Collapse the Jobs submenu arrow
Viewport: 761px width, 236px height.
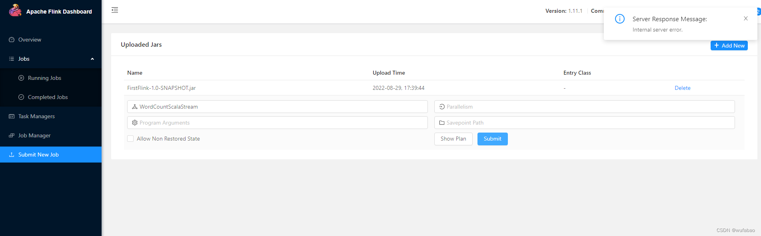[x=92, y=59]
